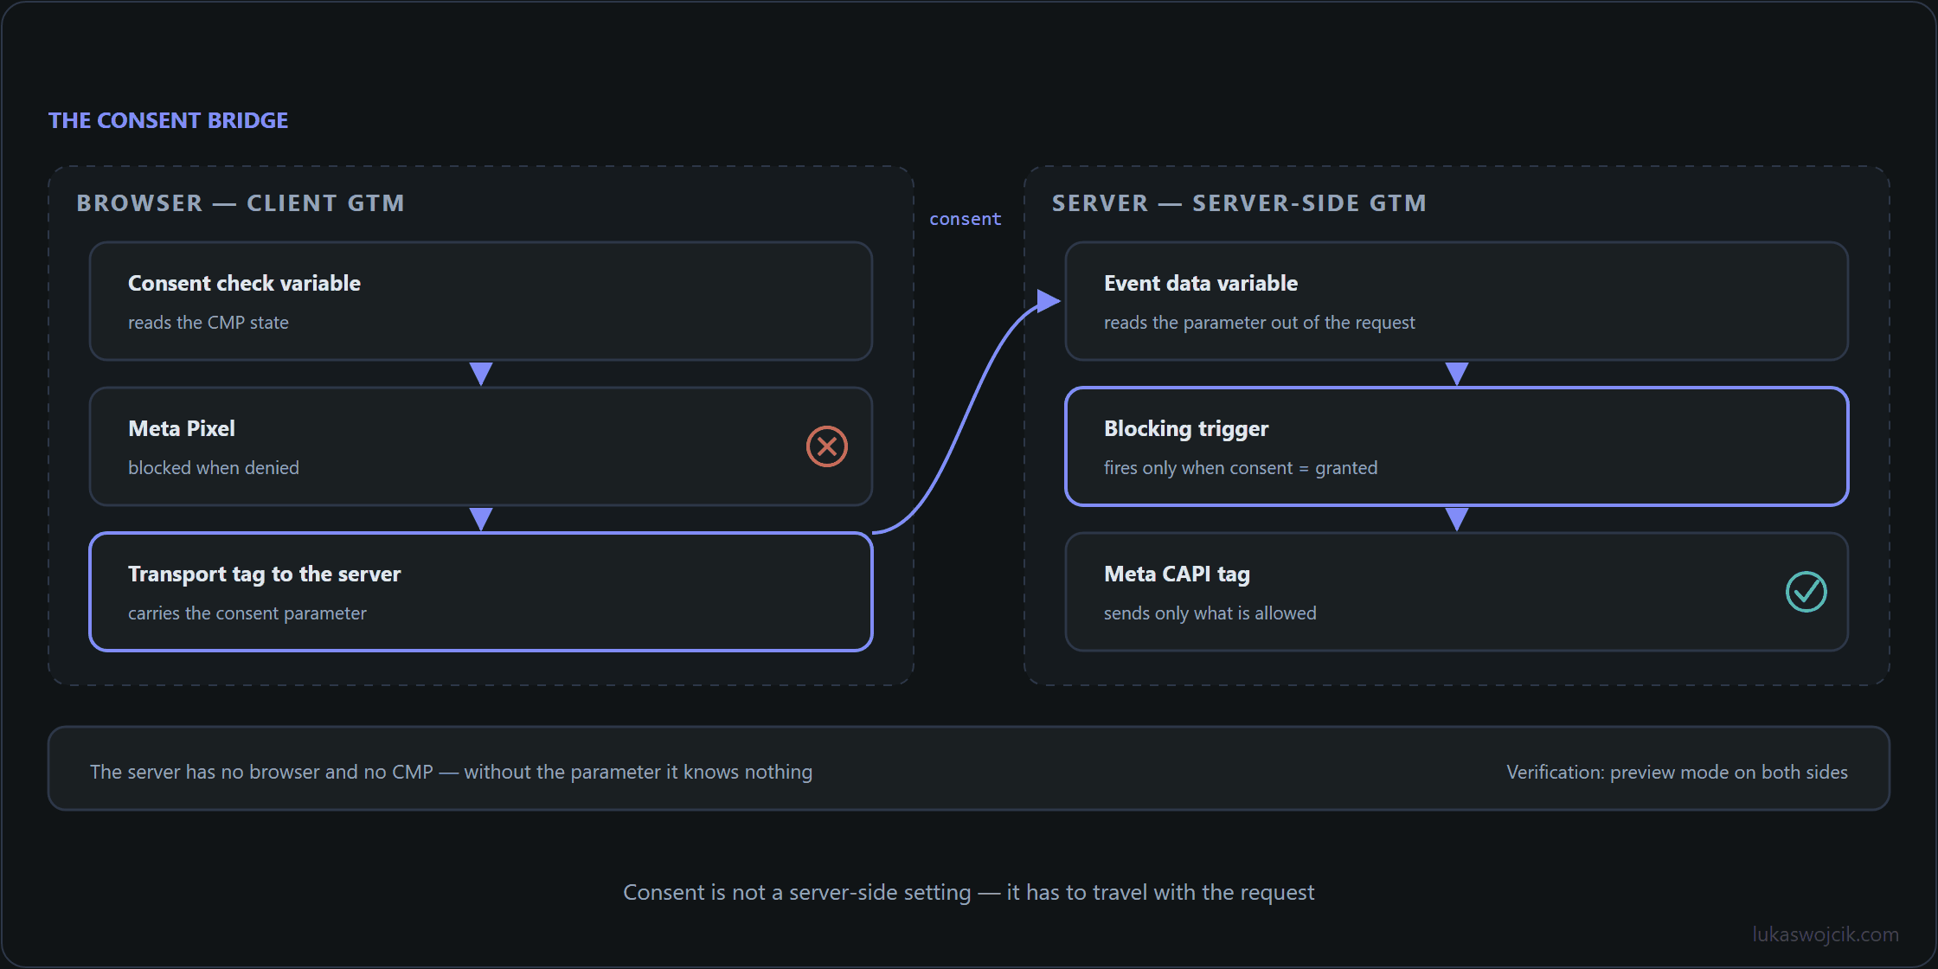The height and width of the screenshot is (969, 1938).
Task: Select the Transport tag to the server card
Action: 481,592
